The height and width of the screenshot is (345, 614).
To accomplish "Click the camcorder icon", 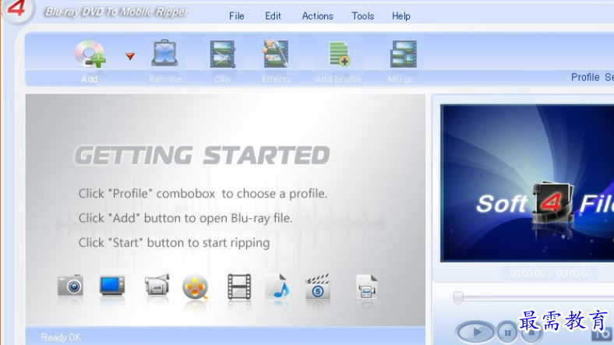I will pos(157,285).
